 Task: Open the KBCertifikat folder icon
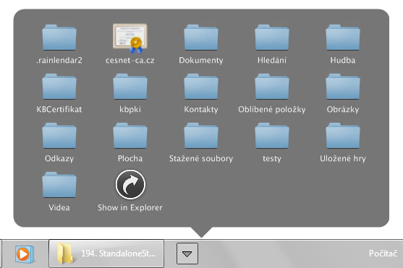59,87
